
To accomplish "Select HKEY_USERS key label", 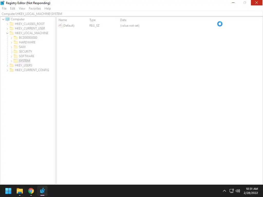I will coord(23,65).
